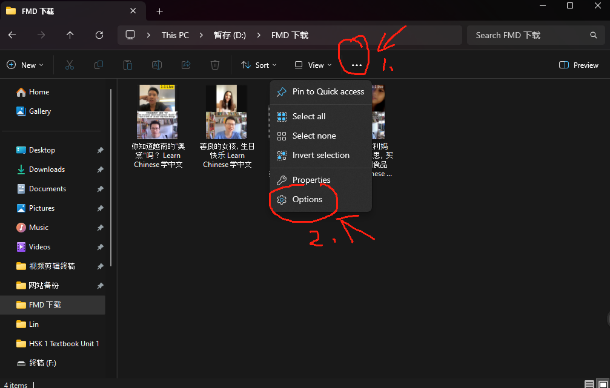Open Options from the menu
610x388 pixels.
click(320, 199)
